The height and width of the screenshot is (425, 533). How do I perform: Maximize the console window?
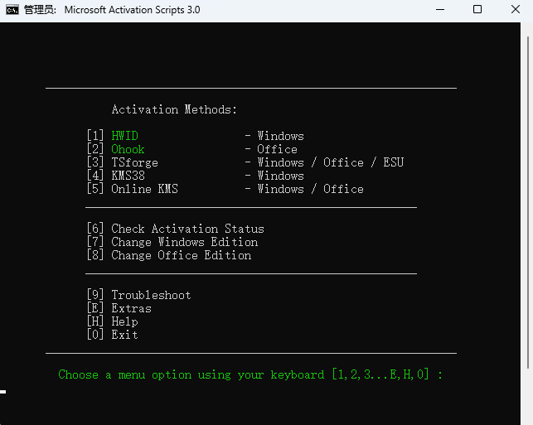click(477, 10)
